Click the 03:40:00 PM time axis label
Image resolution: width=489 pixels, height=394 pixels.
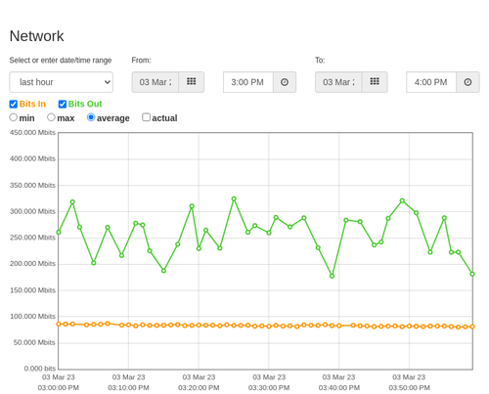coord(339,388)
